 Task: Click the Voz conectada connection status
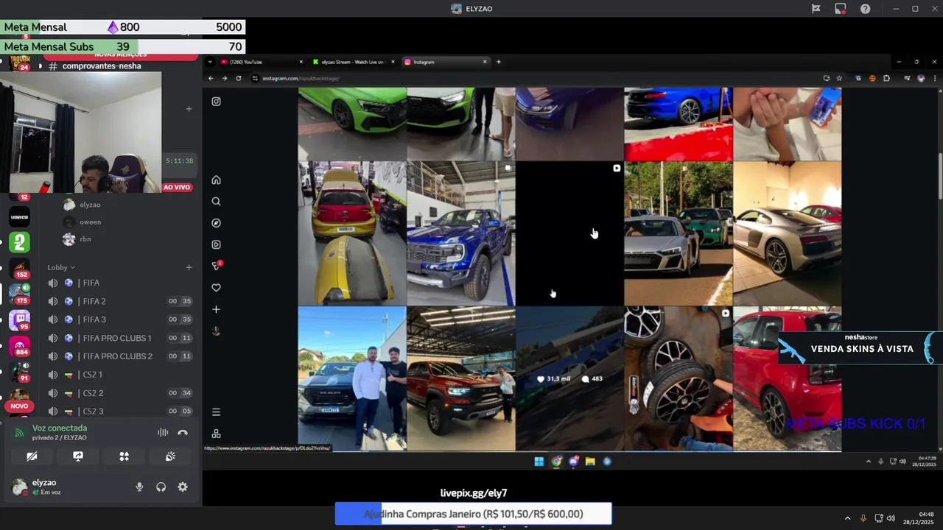point(60,428)
